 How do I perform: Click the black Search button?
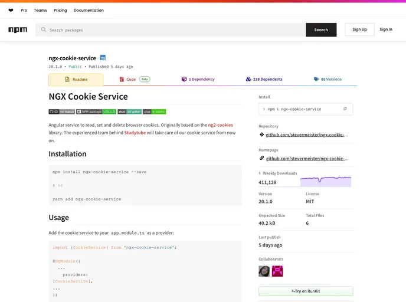click(321, 29)
